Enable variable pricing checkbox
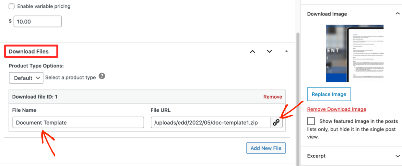Viewport: 402px width, 166px height. (x=12, y=6)
